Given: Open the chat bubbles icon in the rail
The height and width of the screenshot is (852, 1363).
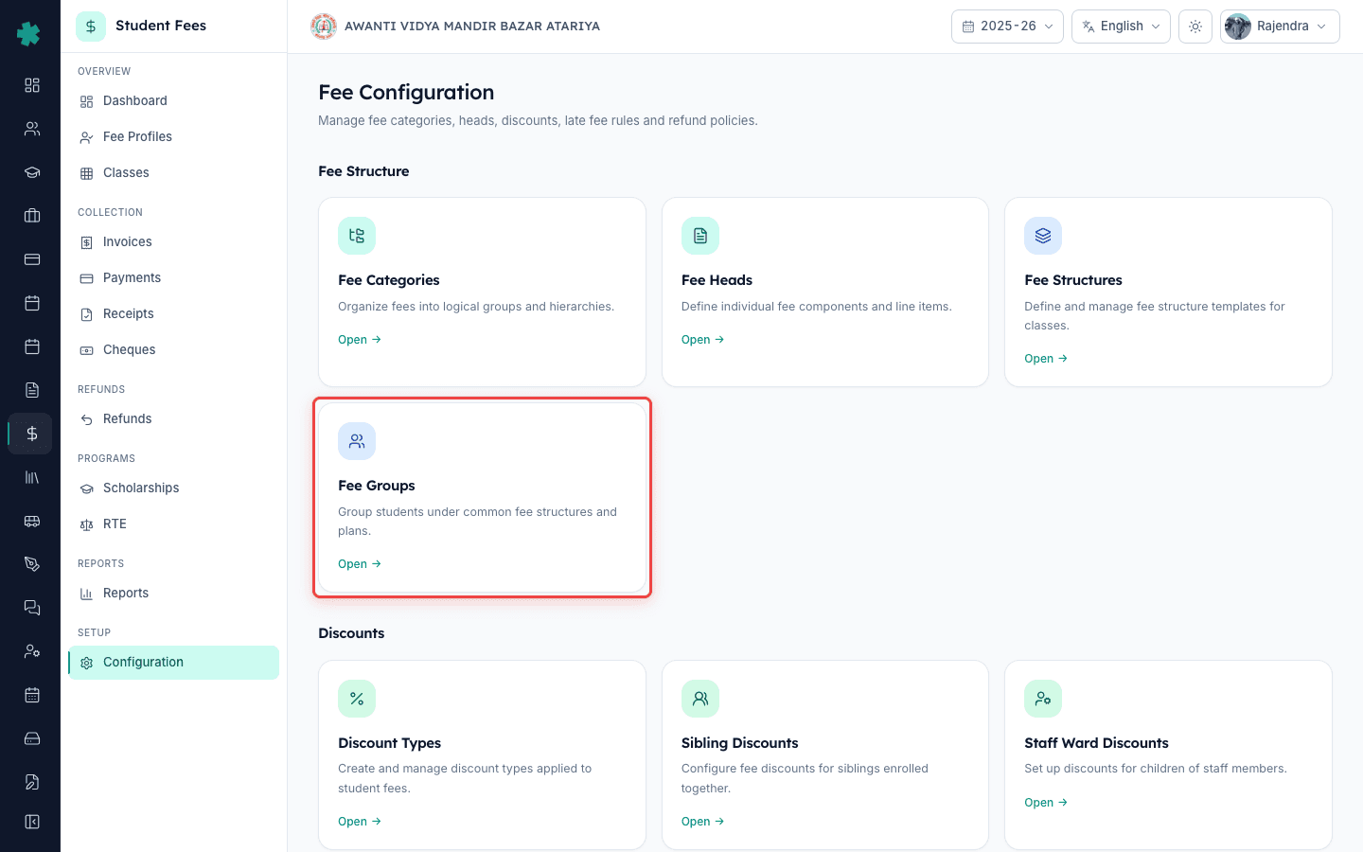Looking at the screenshot, I should click(x=32, y=608).
